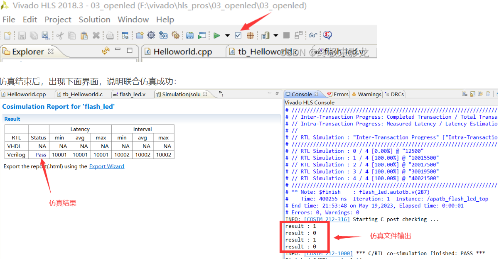Open the dropdown arrow beside the green play icon
499x259 pixels.
228,35
